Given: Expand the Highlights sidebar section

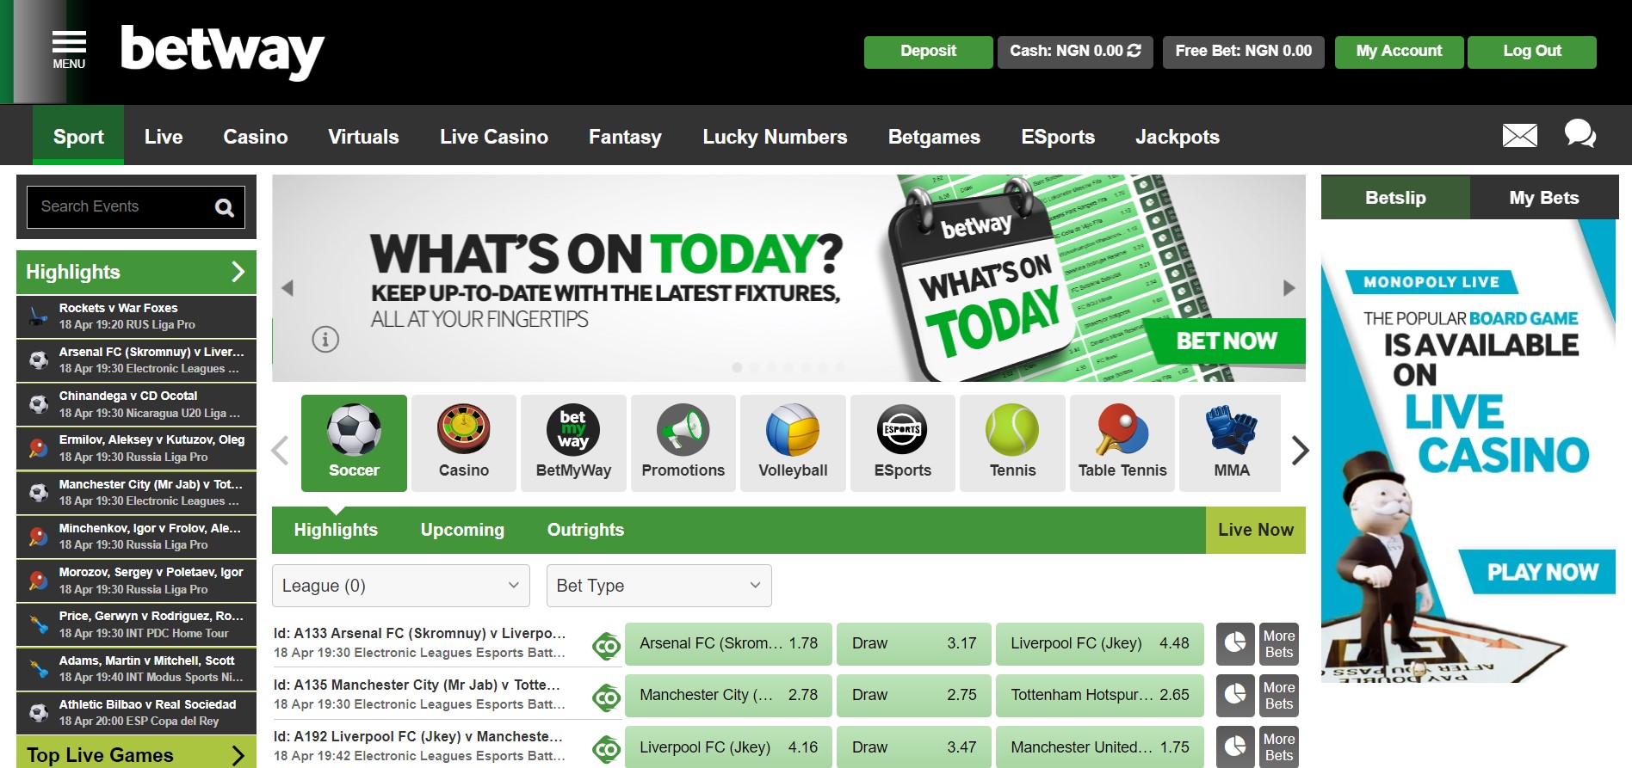Looking at the screenshot, I should pyautogui.click(x=136, y=272).
